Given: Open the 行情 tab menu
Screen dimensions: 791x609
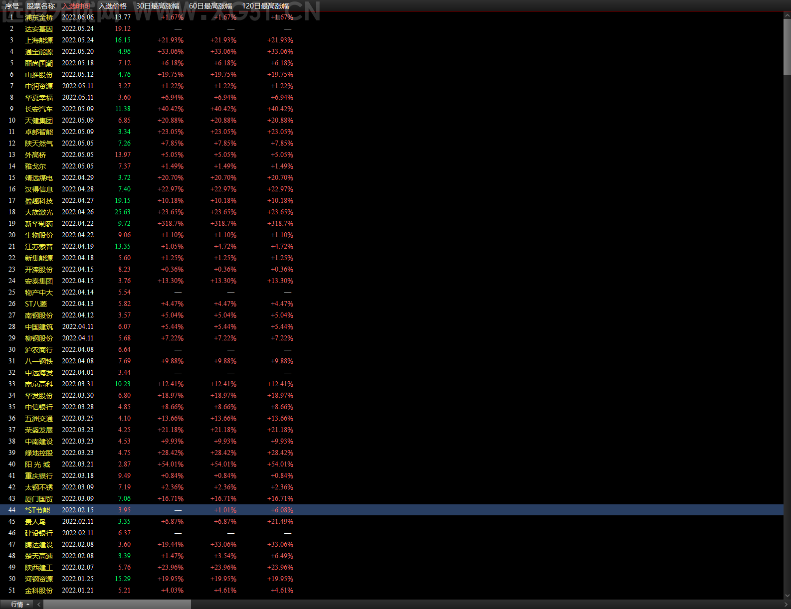Looking at the screenshot, I should (x=17, y=605).
